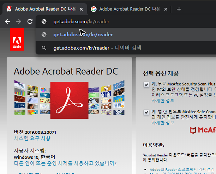Click the 이용약관: heading

coord(154,145)
